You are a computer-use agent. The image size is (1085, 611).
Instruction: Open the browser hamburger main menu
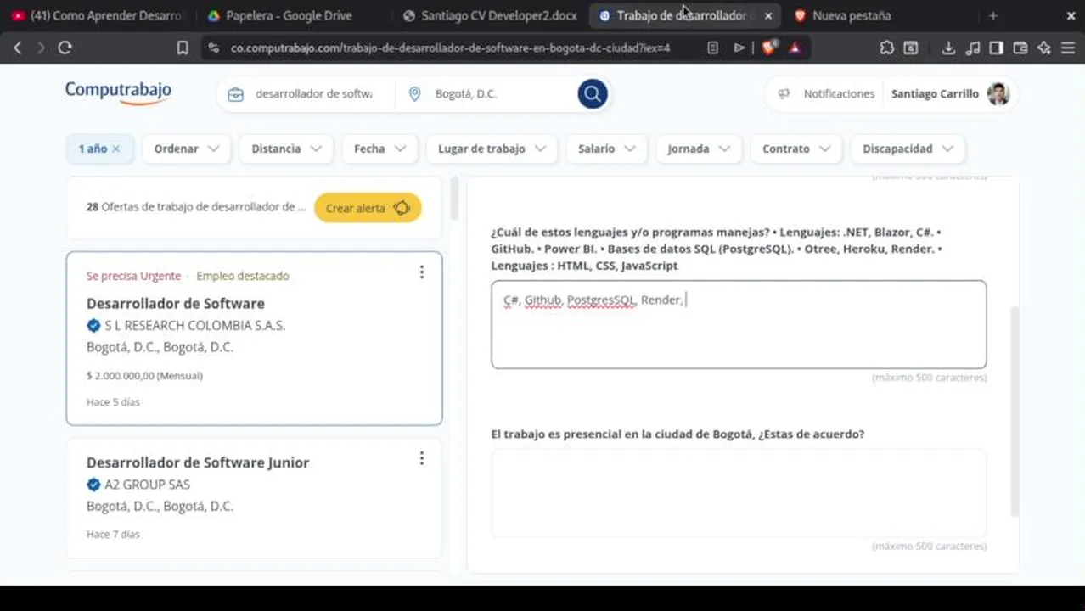point(1068,48)
